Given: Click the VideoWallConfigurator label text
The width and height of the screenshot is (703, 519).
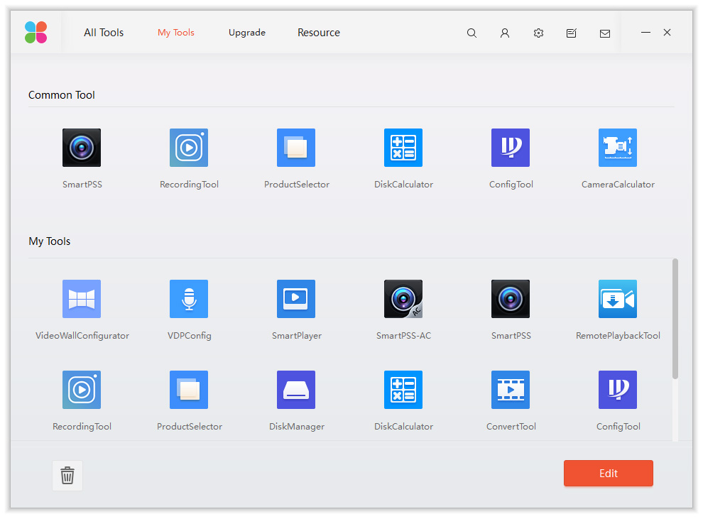Looking at the screenshot, I should click(82, 336).
